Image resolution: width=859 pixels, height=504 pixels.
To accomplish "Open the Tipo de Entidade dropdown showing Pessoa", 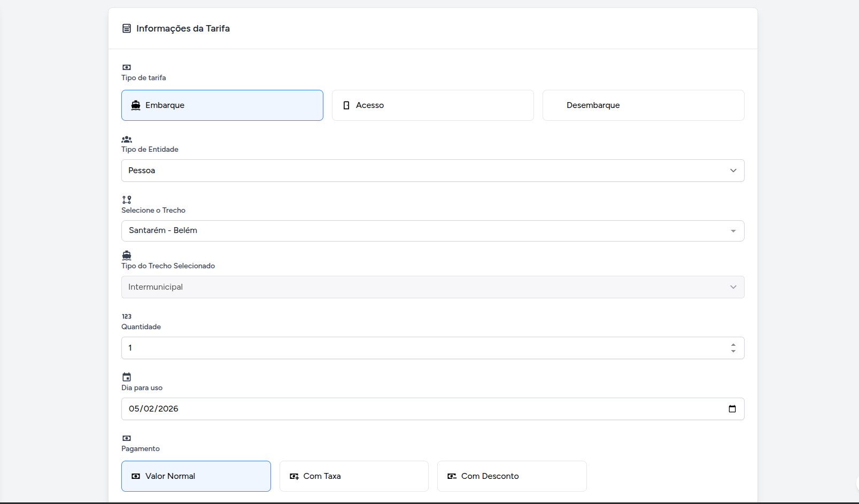I will (432, 170).
